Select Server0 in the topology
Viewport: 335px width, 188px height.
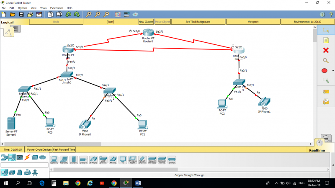click(x=11, y=123)
